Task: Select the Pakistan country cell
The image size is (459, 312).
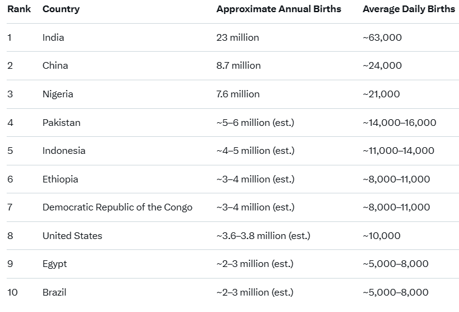Action: [61, 123]
